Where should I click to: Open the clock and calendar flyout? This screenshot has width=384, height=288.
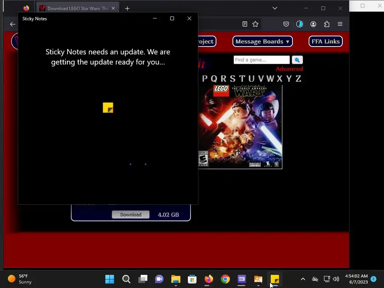pos(357,279)
